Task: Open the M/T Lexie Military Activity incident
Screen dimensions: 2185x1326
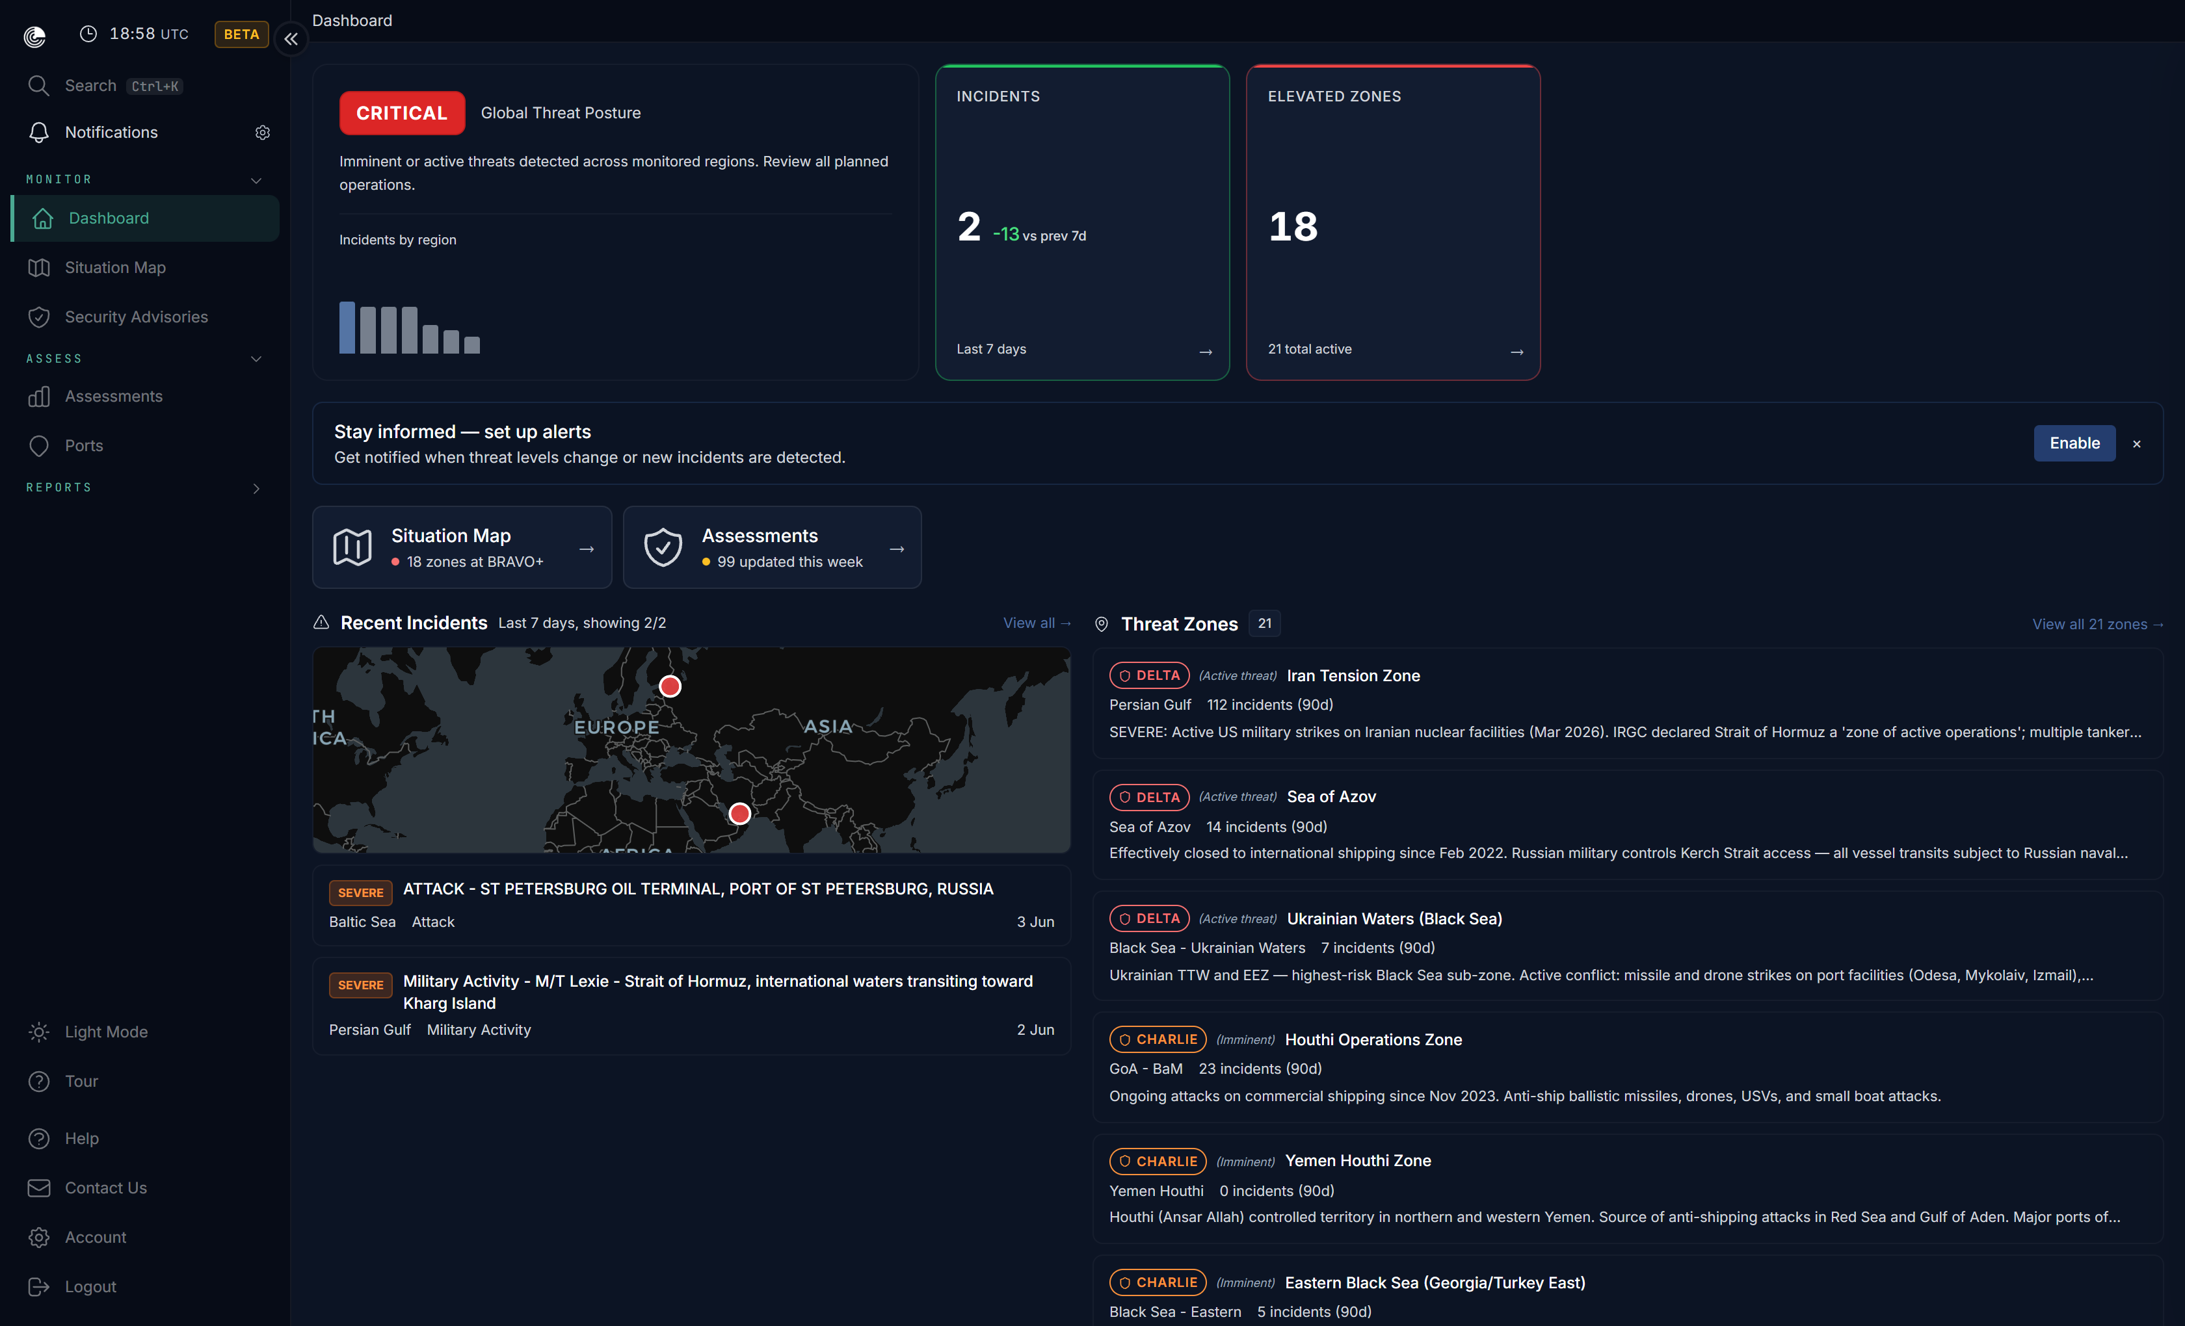Action: [692, 1005]
